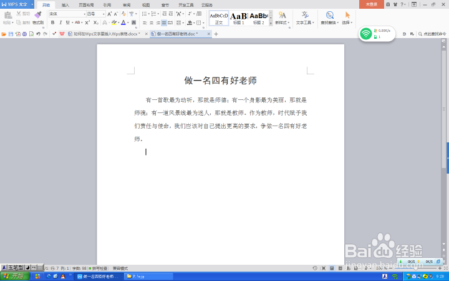Open the WPS application menu
The image size is (449, 281).
pos(17,4)
